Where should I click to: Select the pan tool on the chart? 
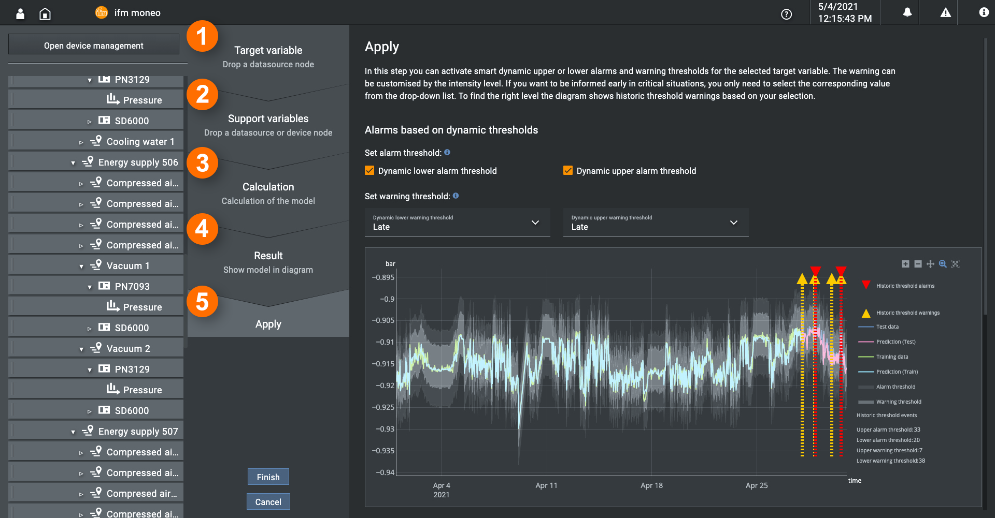point(930,264)
